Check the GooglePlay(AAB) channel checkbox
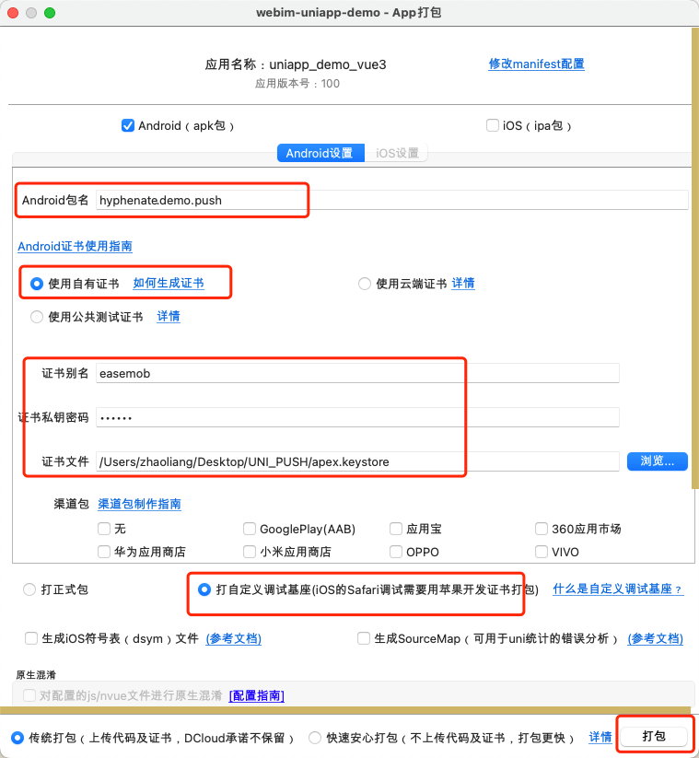The height and width of the screenshot is (758, 699). coord(250,529)
